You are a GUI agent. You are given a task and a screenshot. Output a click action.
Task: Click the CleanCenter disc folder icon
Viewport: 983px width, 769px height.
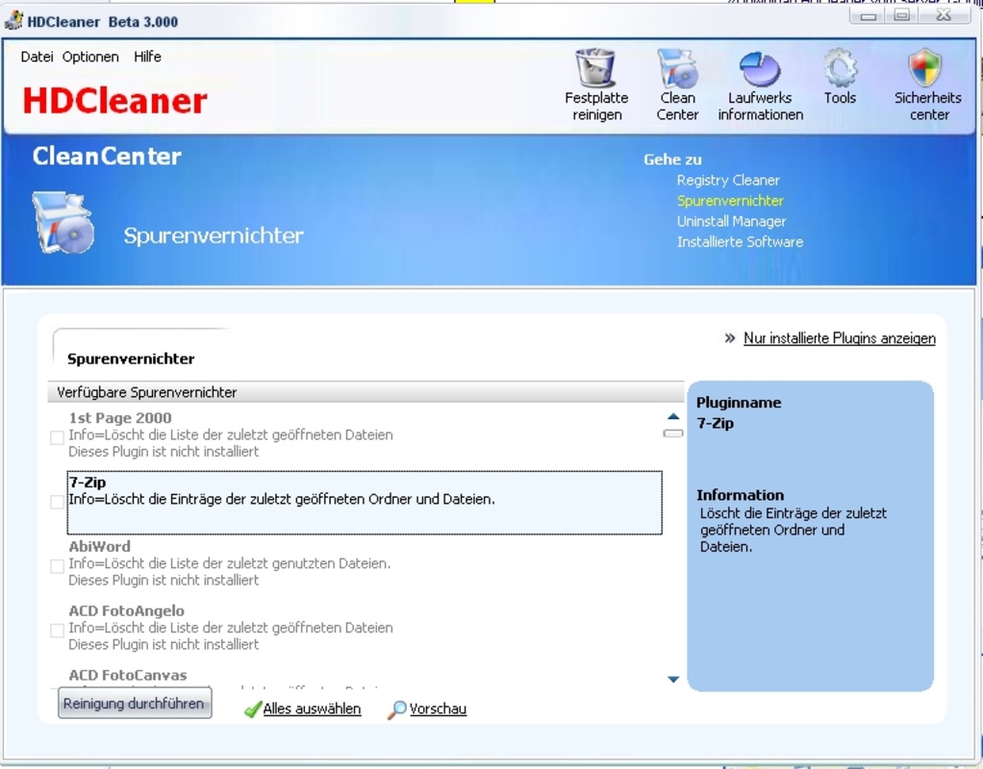(x=63, y=223)
